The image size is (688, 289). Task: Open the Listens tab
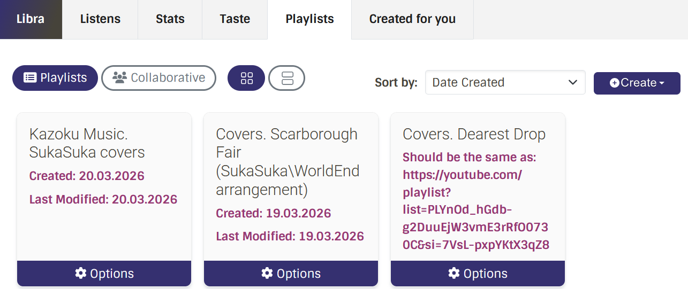tap(100, 19)
